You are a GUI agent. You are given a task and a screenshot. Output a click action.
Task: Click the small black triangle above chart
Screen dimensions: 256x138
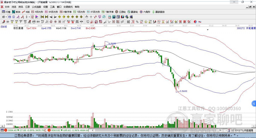click(207, 30)
